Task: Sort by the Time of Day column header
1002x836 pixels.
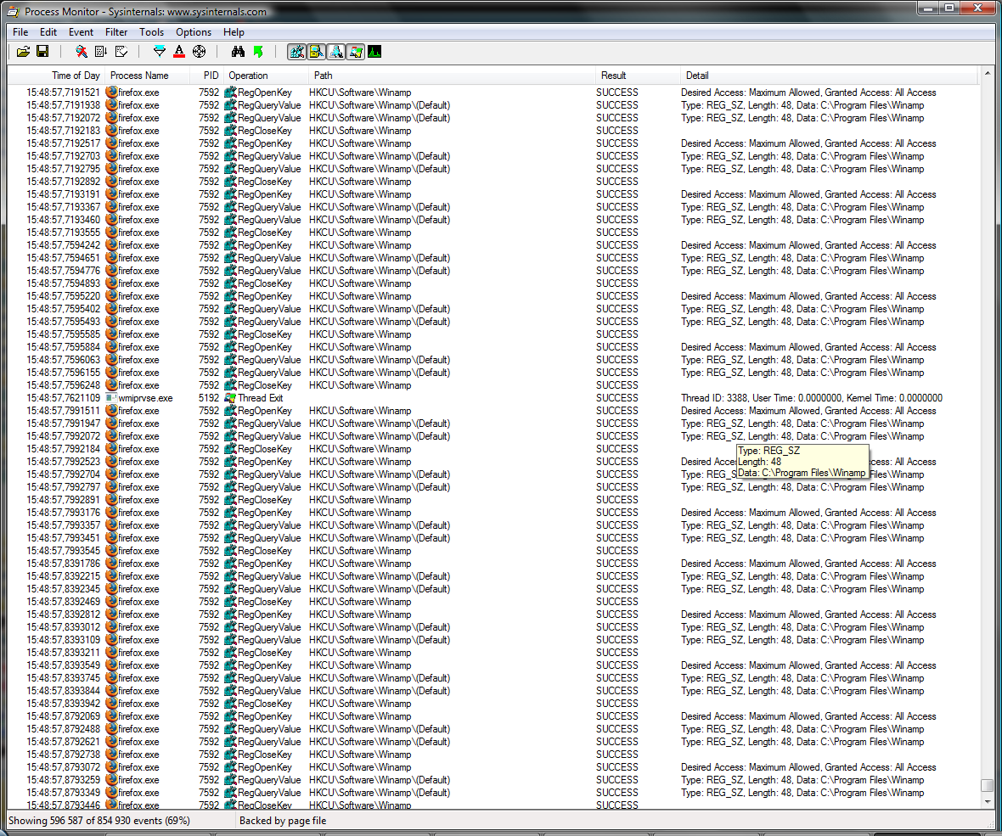Action: click(56, 76)
